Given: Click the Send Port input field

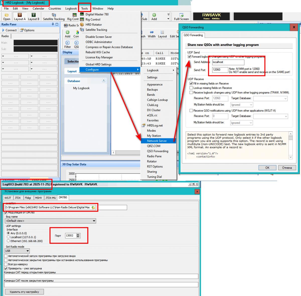Looking at the screenshot, I should pyautogui.click(x=220, y=70).
